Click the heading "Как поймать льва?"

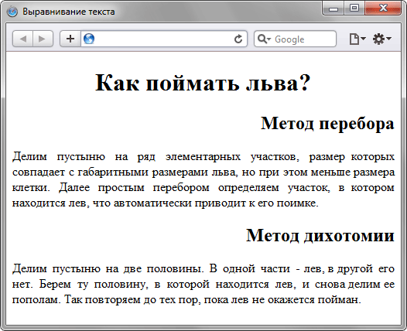point(203,83)
